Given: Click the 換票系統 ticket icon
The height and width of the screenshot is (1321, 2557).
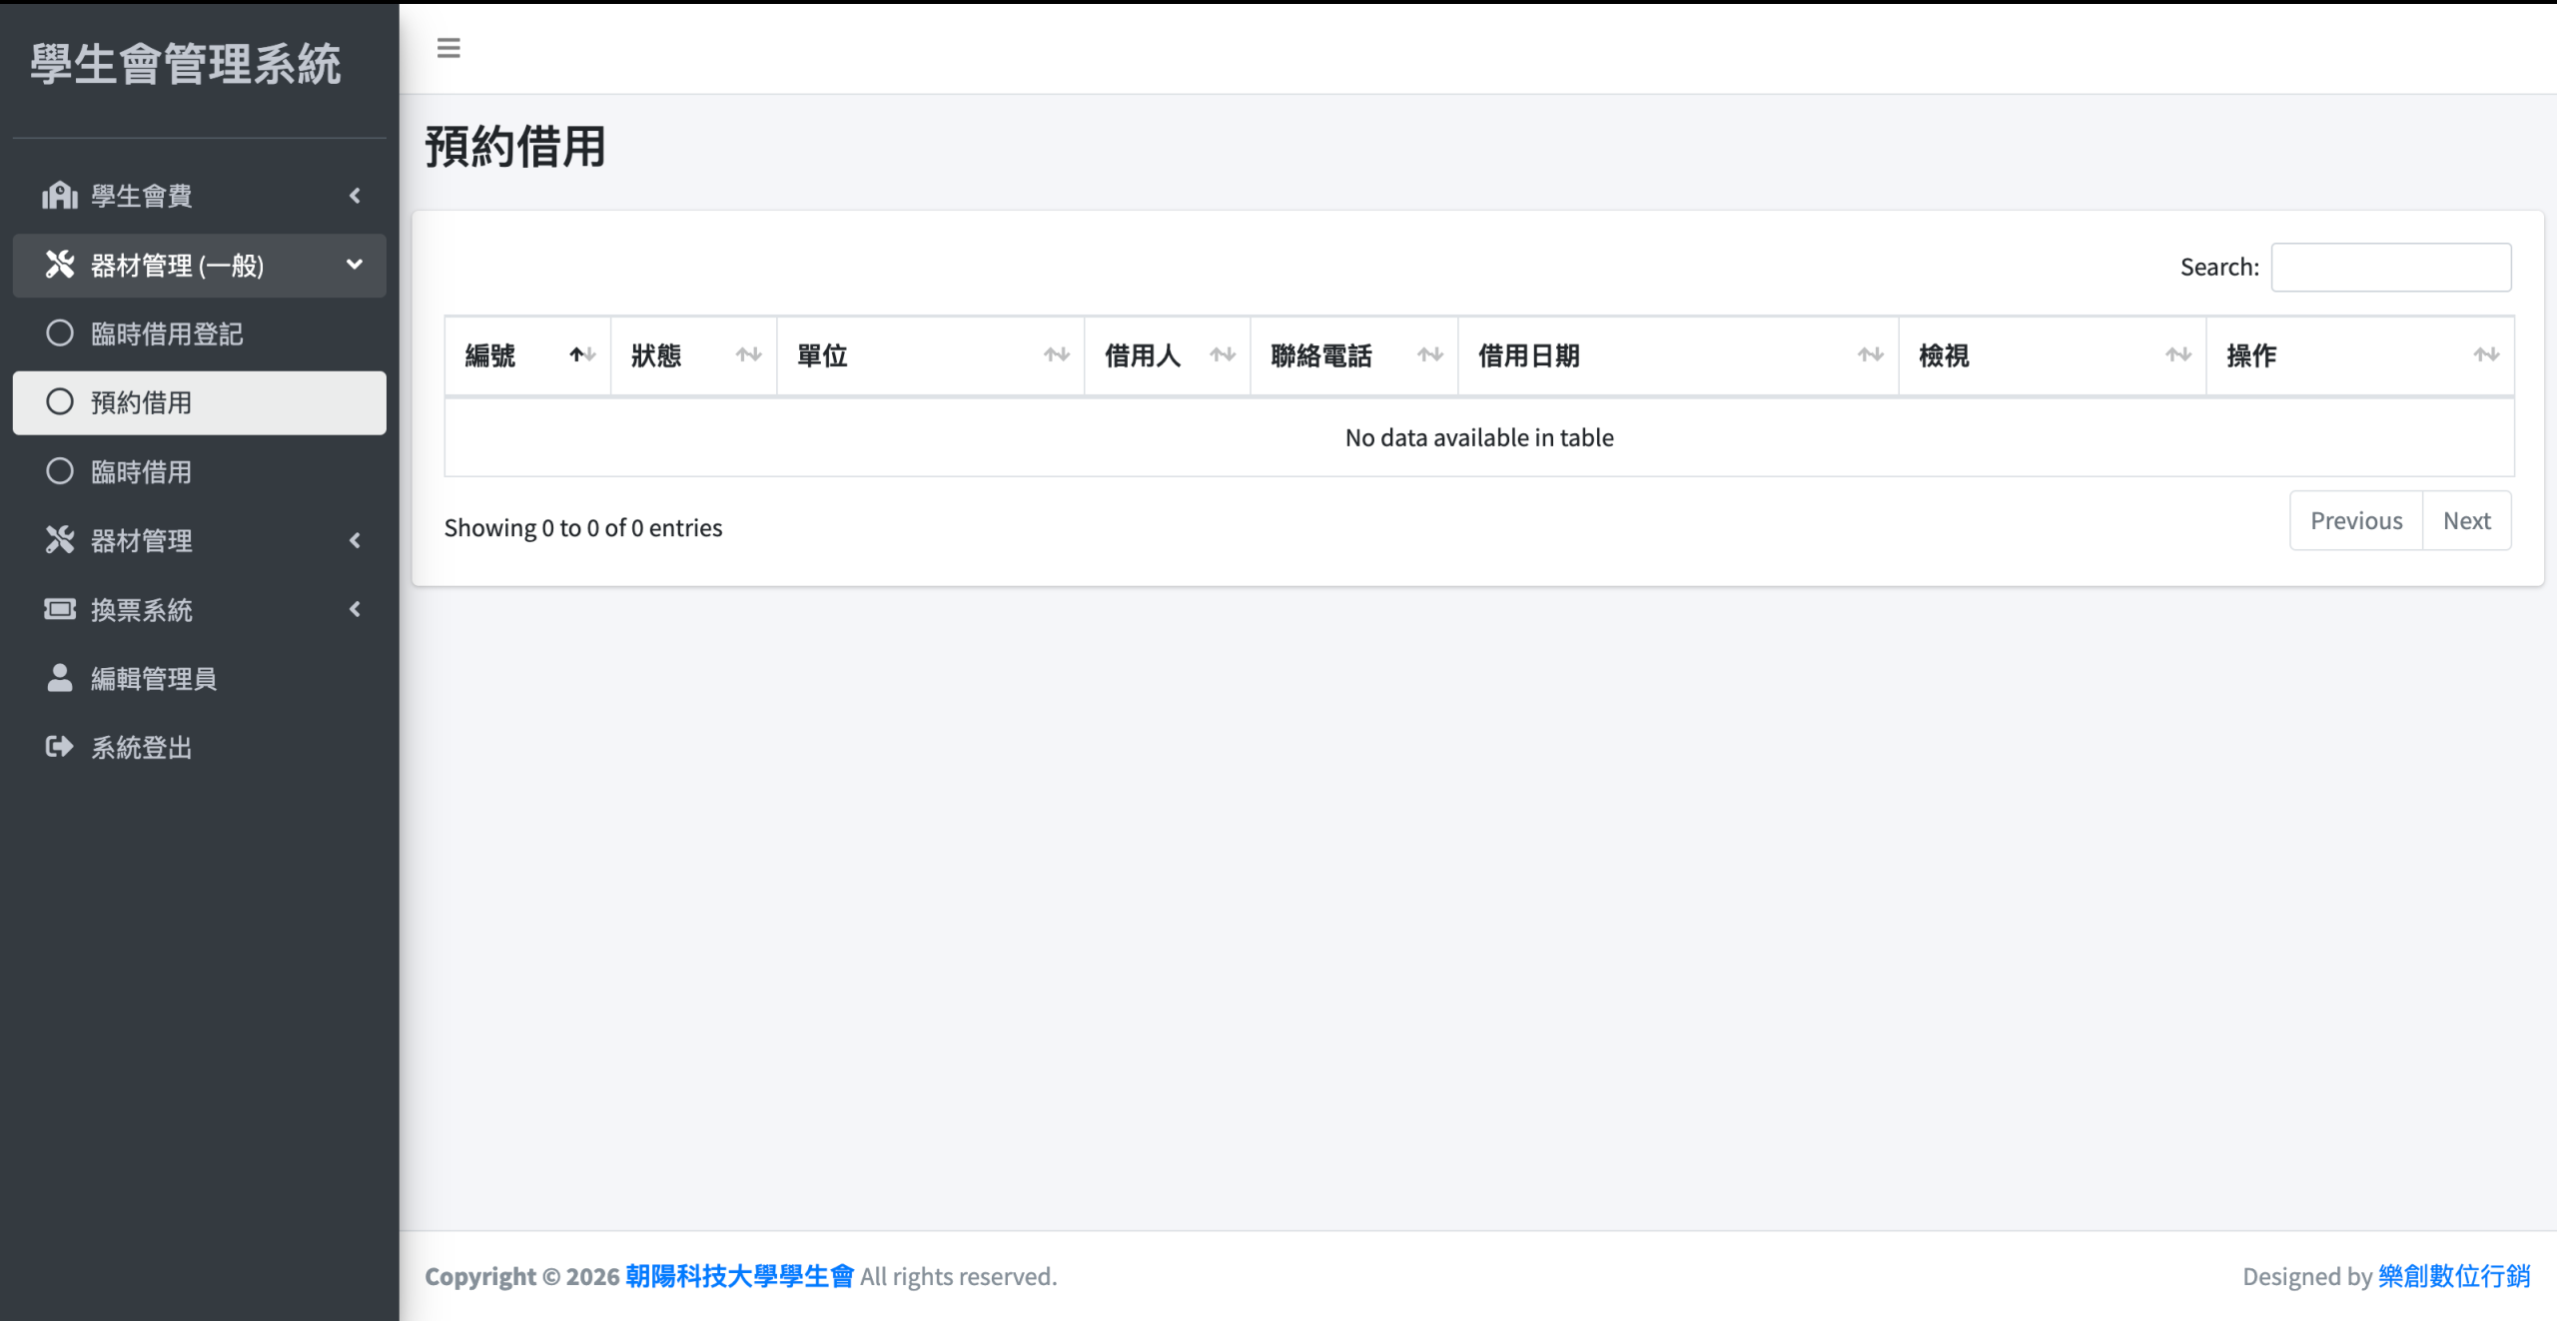Looking at the screenshot, I should pyautogui.click(x=60, y=609).
